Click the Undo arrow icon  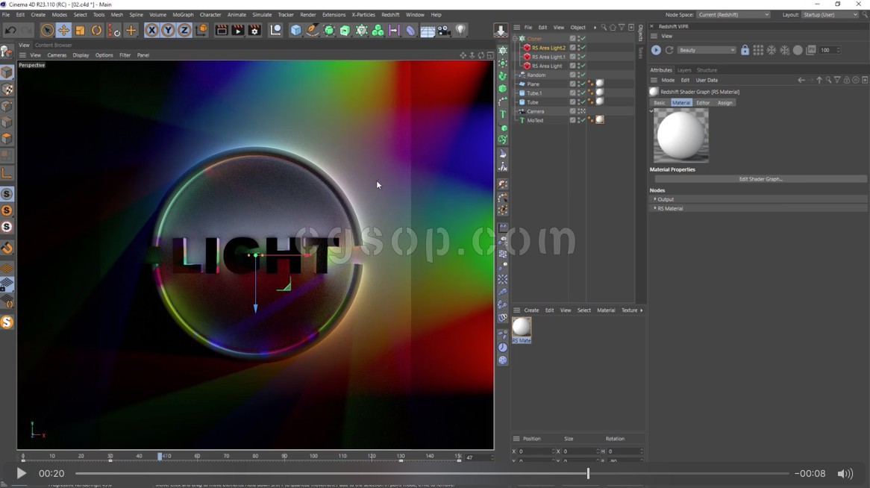pyautogui.click(x=10, y=31)
